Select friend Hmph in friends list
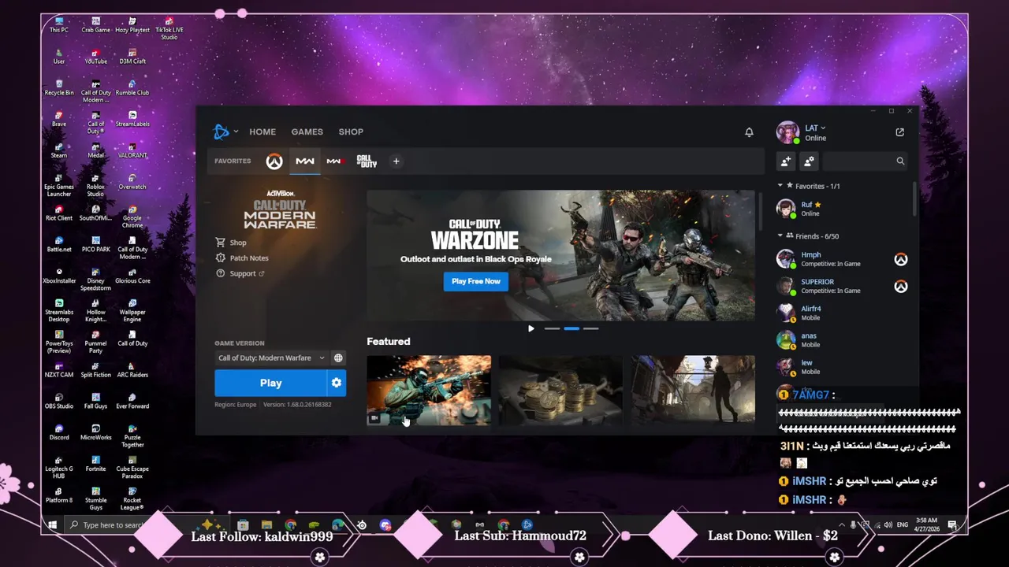 (843, 259)
